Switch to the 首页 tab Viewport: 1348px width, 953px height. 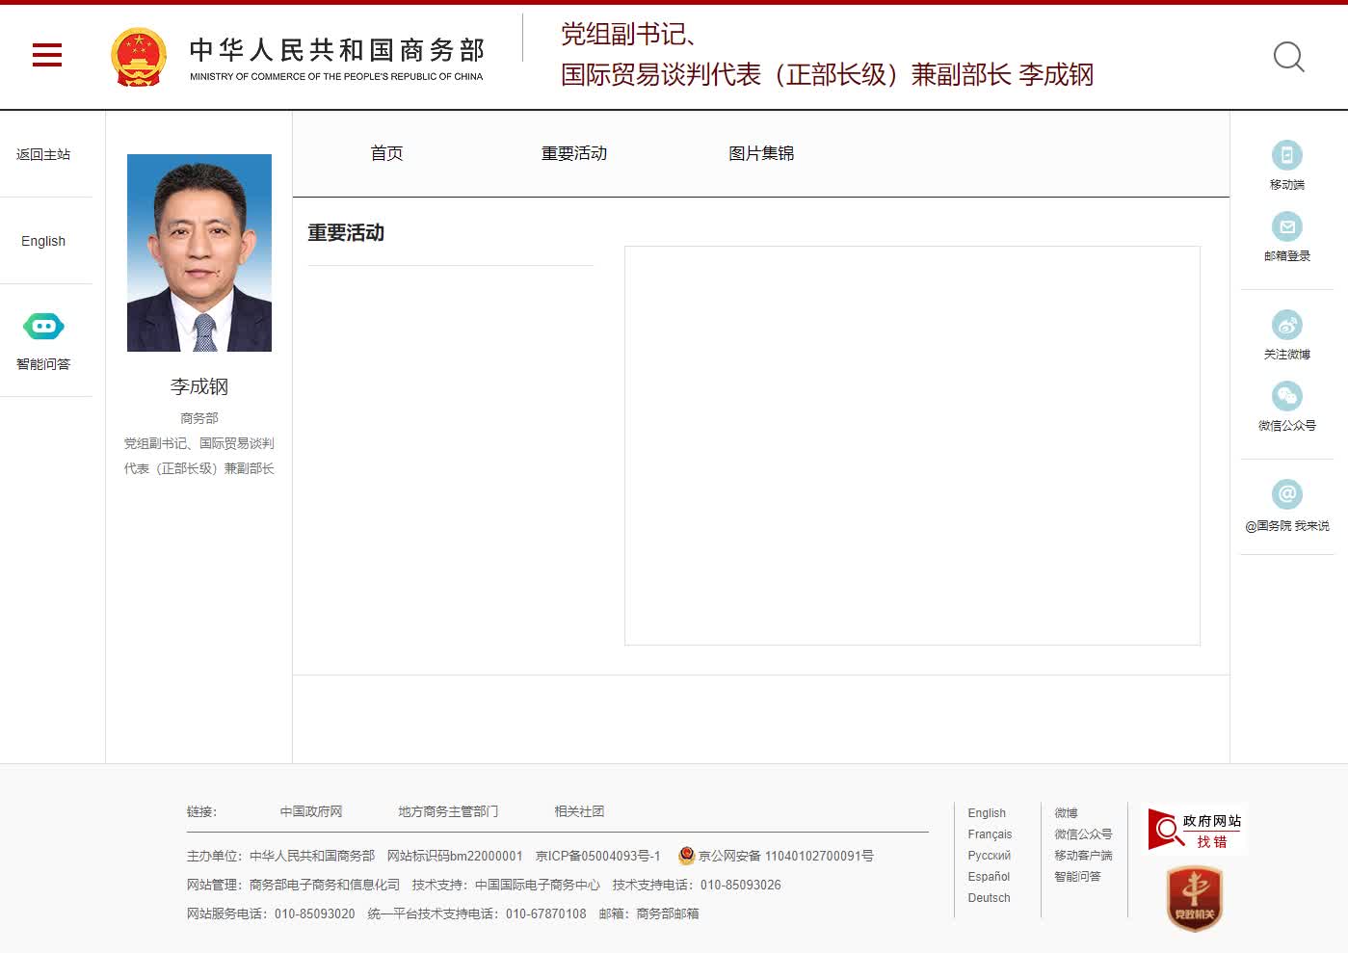(x=386, y=154)
